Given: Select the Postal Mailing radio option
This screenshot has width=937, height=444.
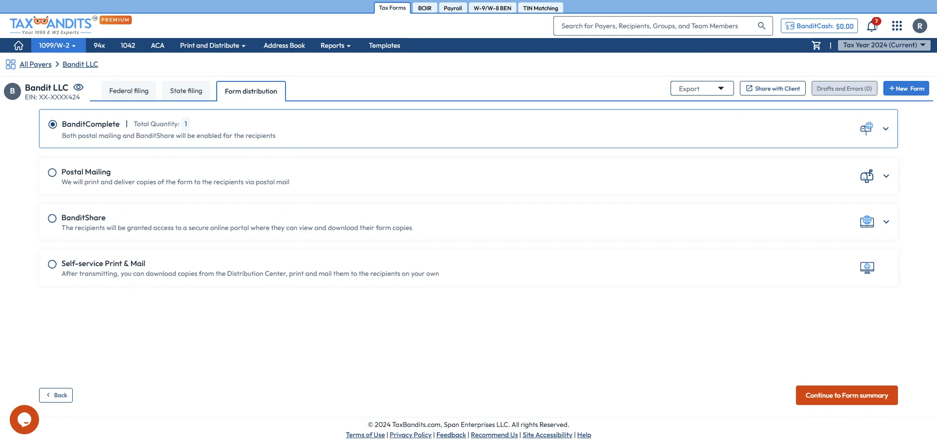Looking at the screenshot, I should pyautogui.click(x=52, y=173).
